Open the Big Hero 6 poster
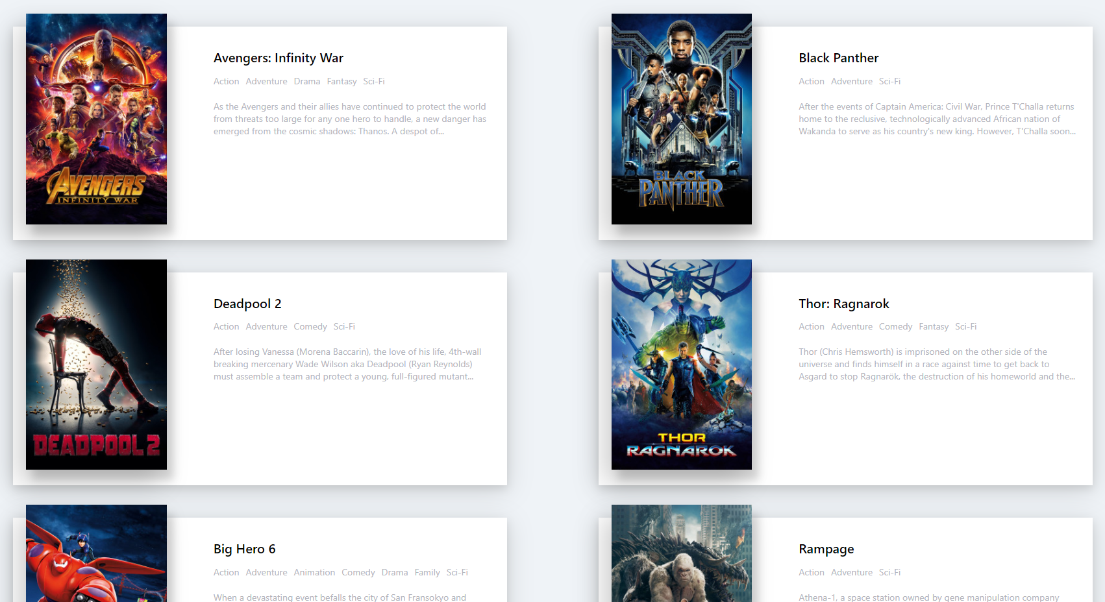This screenshot has height=602, width=1105. pyautogui.click(x=96, y=553)
